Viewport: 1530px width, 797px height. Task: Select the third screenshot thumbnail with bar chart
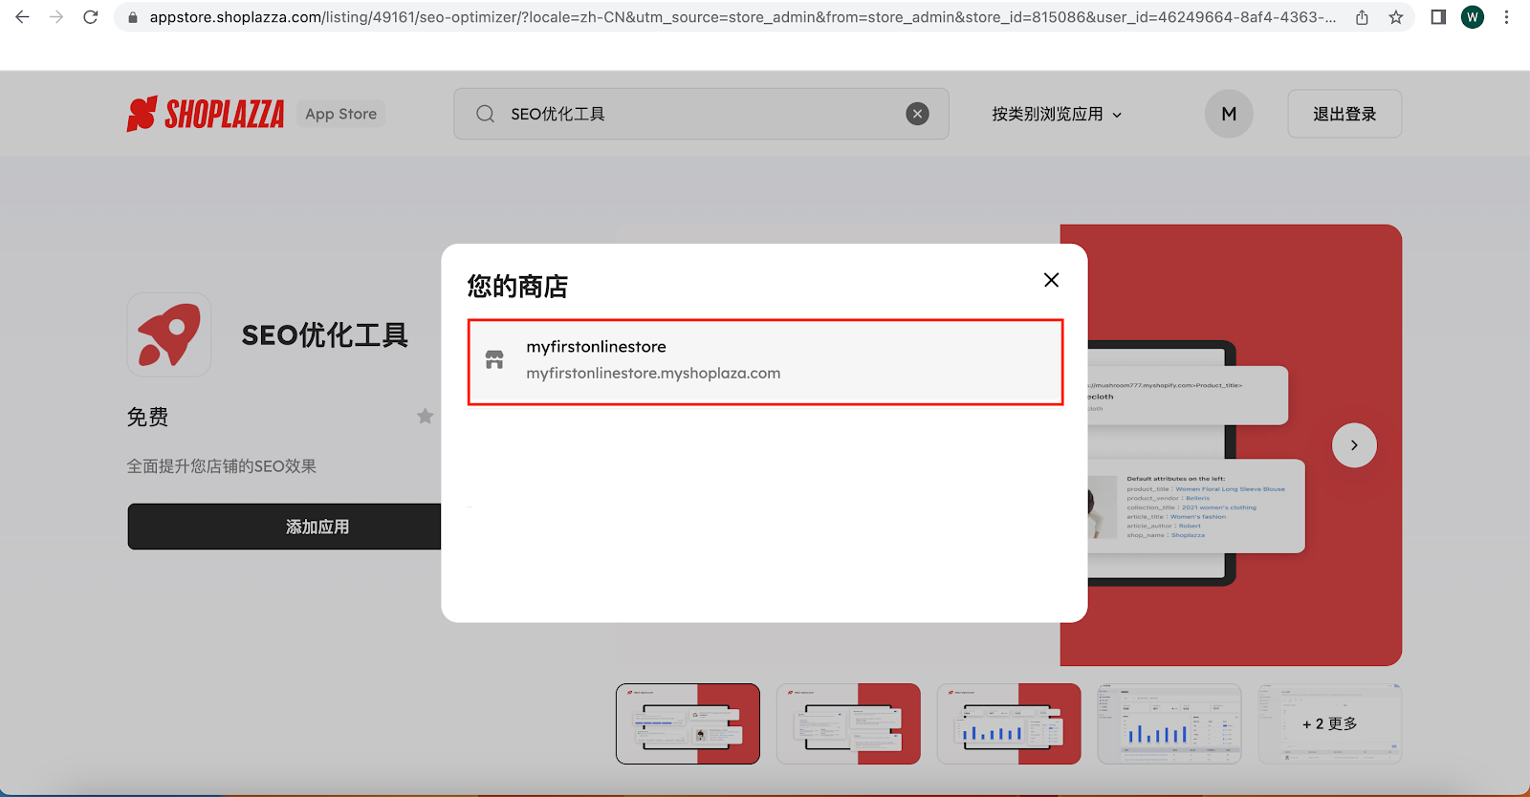(x=1009, y=723)
